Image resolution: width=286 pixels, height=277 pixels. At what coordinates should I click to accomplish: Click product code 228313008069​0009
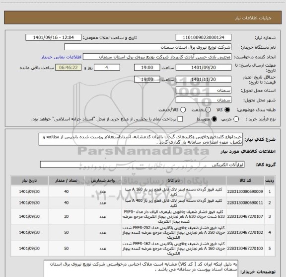click(245, 191)
